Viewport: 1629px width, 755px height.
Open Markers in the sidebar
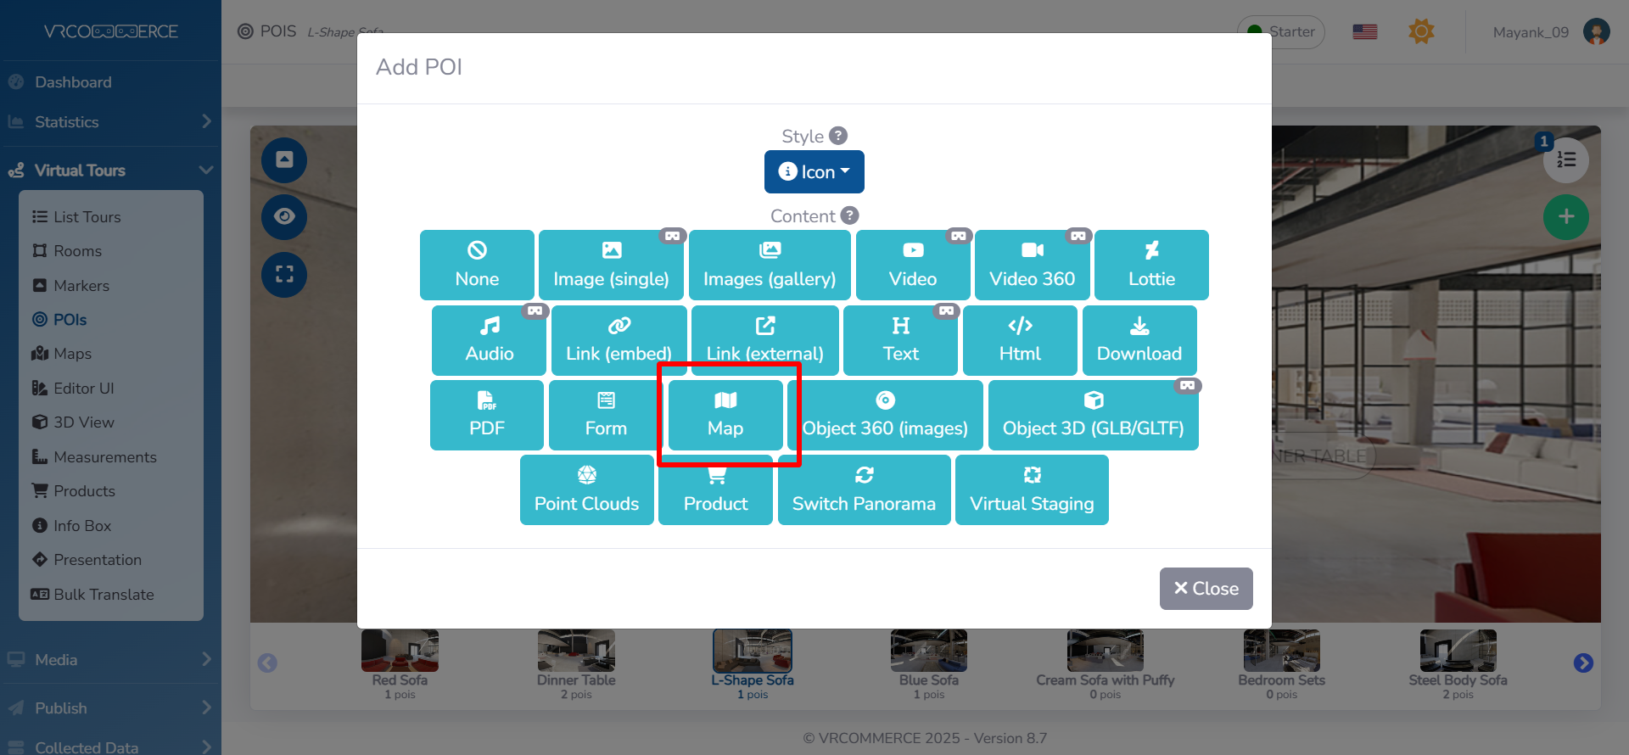pyautogui.click(x=81, y=286)
